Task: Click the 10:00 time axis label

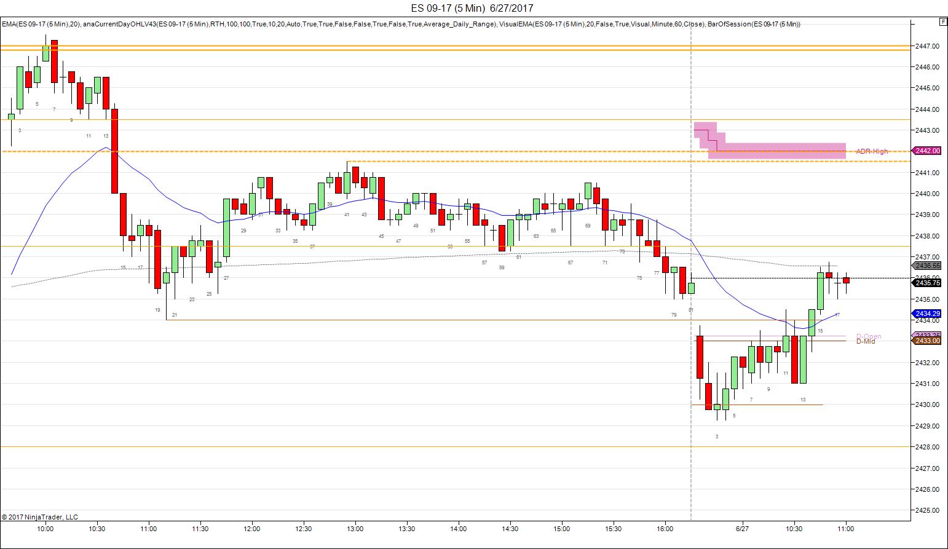Action: coord(45,529)
